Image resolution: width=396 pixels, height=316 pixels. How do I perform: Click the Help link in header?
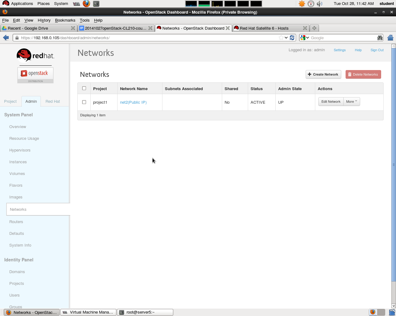[x=358, y=50]
